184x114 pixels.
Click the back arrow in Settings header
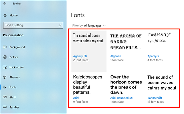[x=5, y=4]
